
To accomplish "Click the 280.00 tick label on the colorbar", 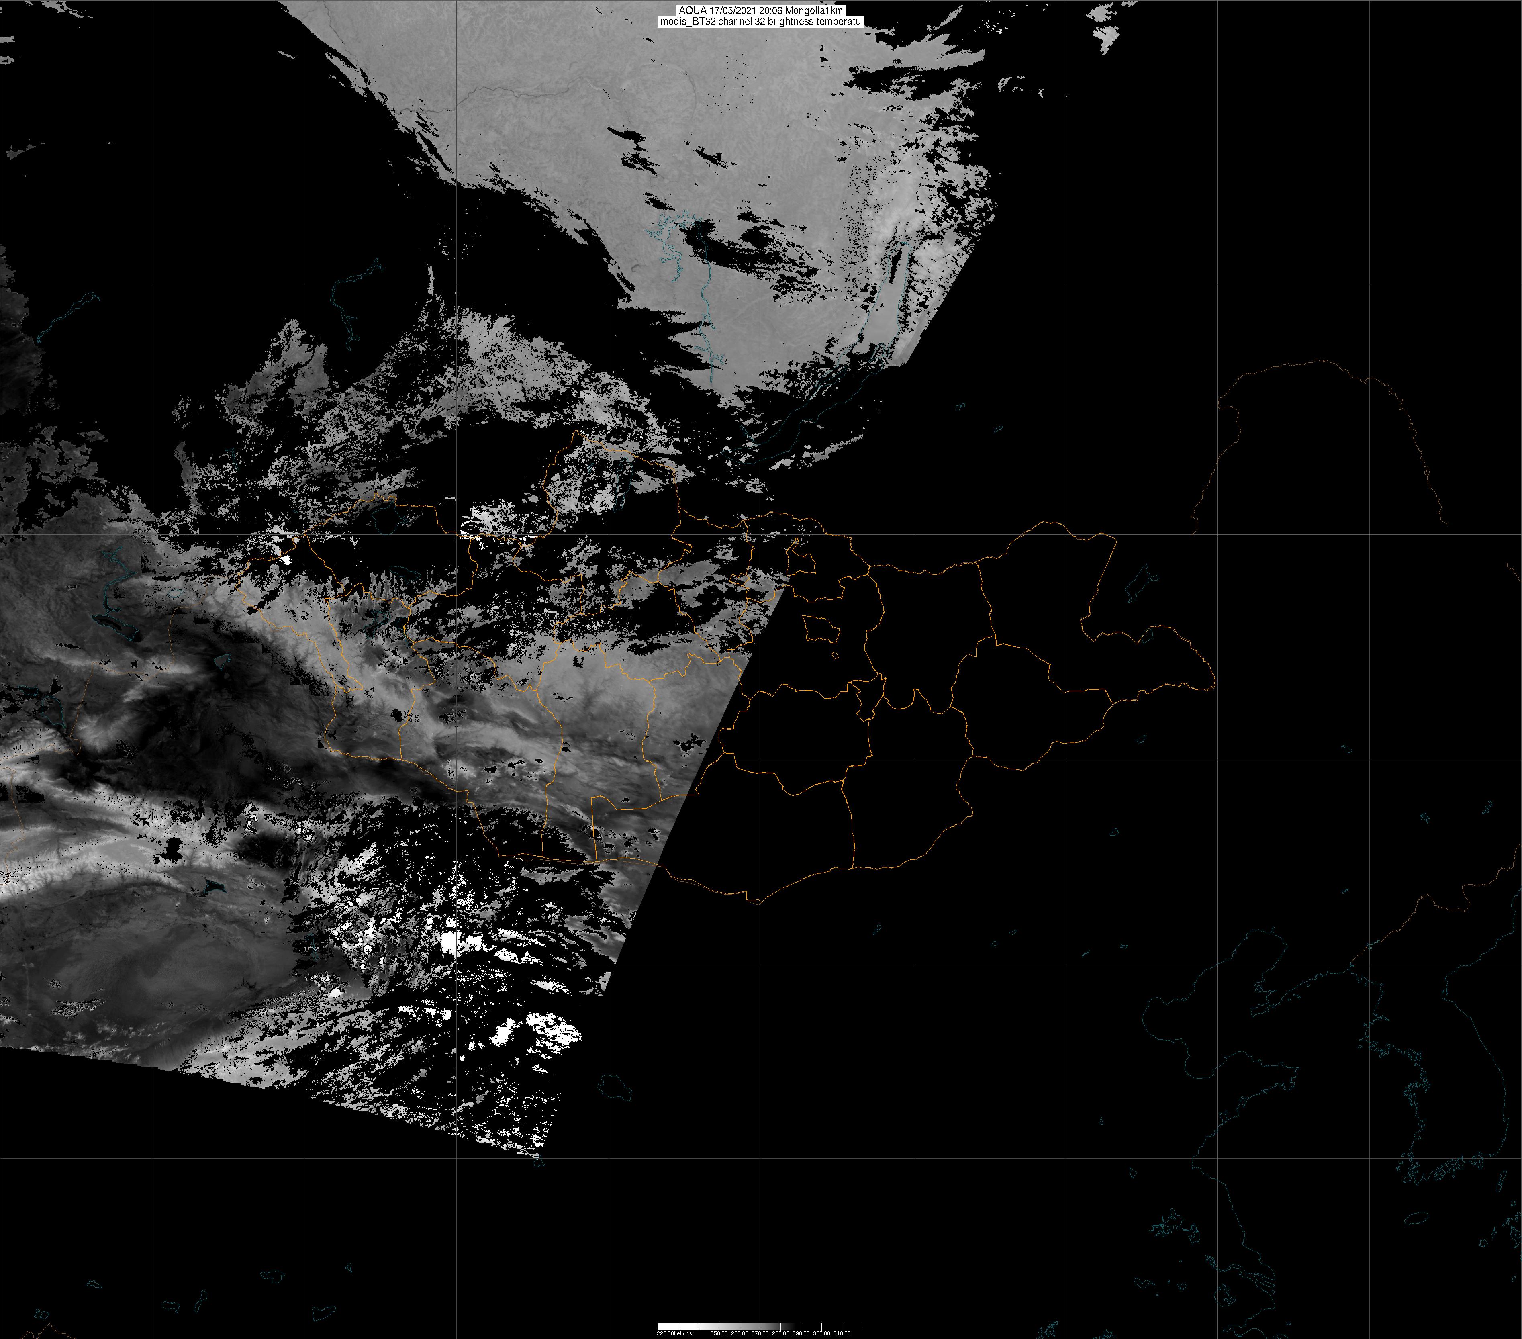I will tap(781, 1333).
